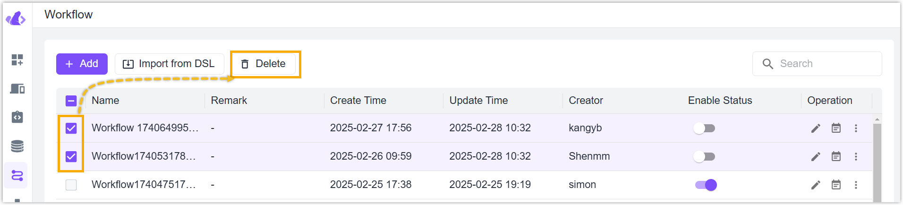
Task: Toggle the select-all header checkbox
Action: pyautogui.click(x=71, y=101)
